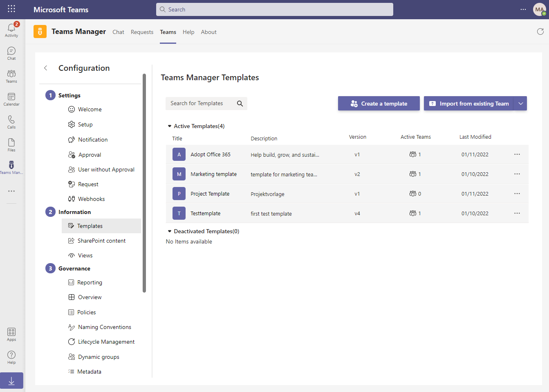
Task: Open the Activity feed icon
Action: (11, 29)
